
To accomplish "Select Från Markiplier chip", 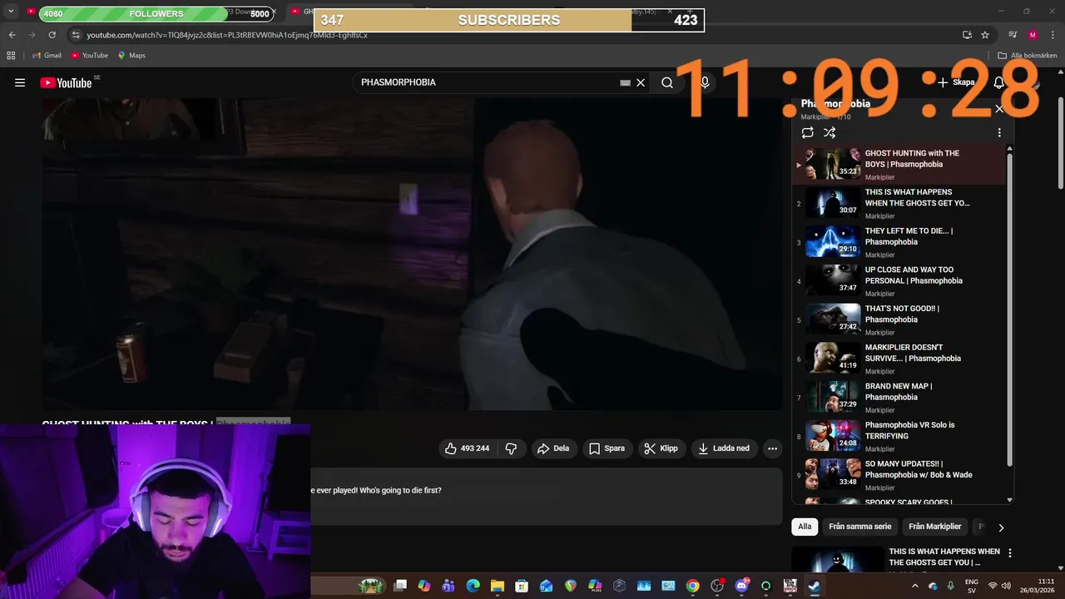I will click(x=935, y=527).
